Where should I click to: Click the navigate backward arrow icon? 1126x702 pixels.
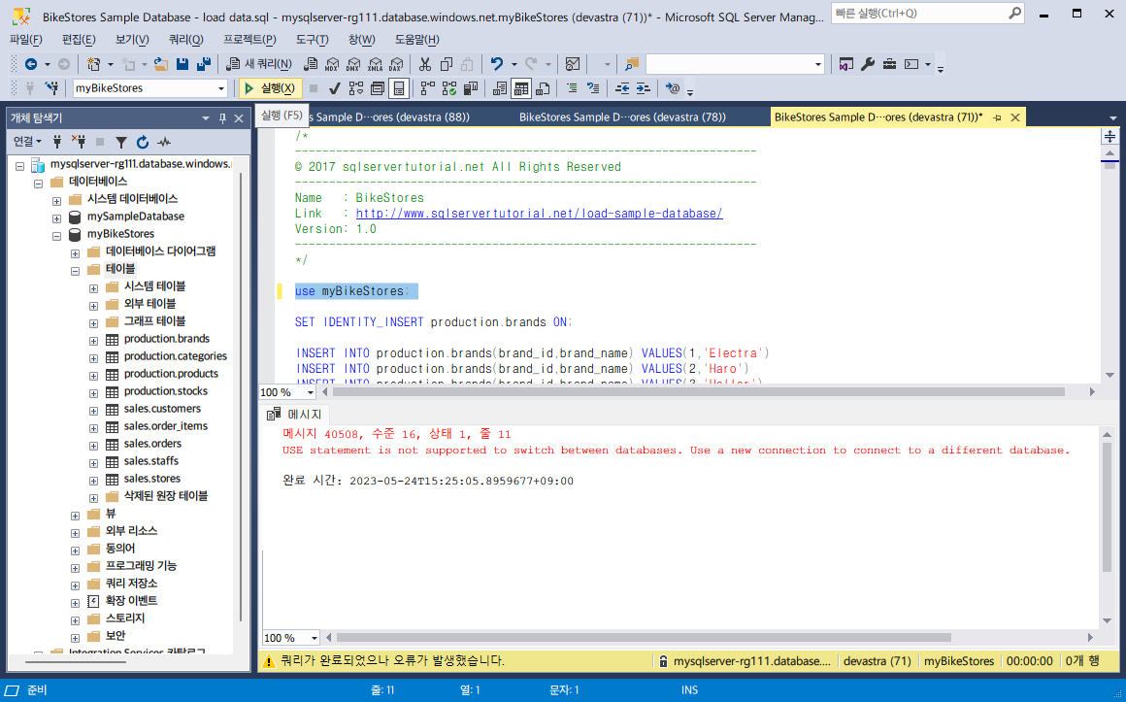(31, 65)
